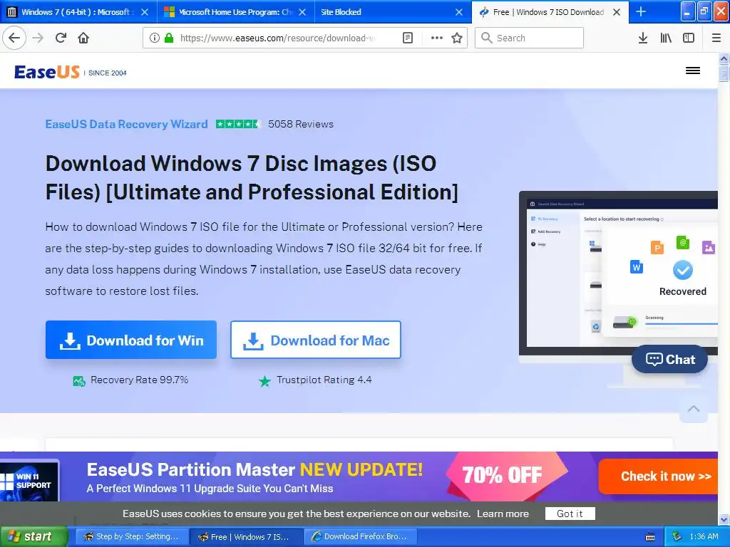The height and width of the screenshot is (547, 730).
Task: Click the Download for Win button
Action: [131, 340]
